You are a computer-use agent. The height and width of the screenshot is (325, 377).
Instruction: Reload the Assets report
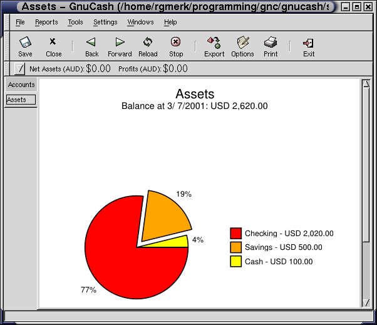pos(148,43)
